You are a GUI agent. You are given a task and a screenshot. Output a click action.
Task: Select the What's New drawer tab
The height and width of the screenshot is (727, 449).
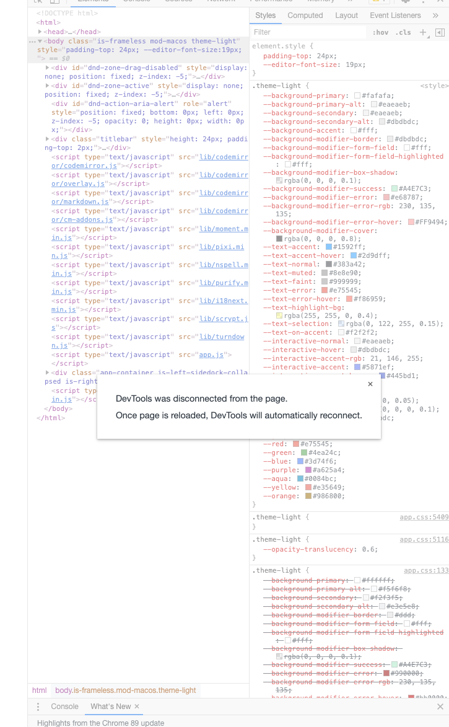click(111, 706)
